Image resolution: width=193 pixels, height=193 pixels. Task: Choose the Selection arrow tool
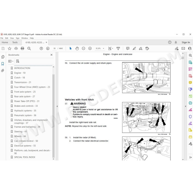pyautogui.click(x=71, y=49)
